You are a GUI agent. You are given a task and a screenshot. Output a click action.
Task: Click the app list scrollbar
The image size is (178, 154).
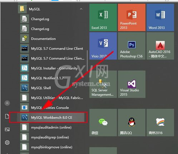[x=87, y=61]
